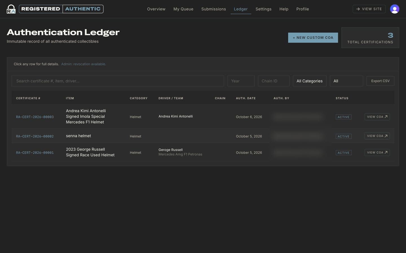Click the Active status badge for senna helmet

tap(343, 136)
